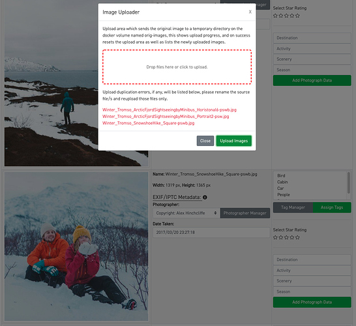Open the Photographer Manager
The width and height of the screenshot is (356, 326).
pyautogui.click(x=245, y=213)
